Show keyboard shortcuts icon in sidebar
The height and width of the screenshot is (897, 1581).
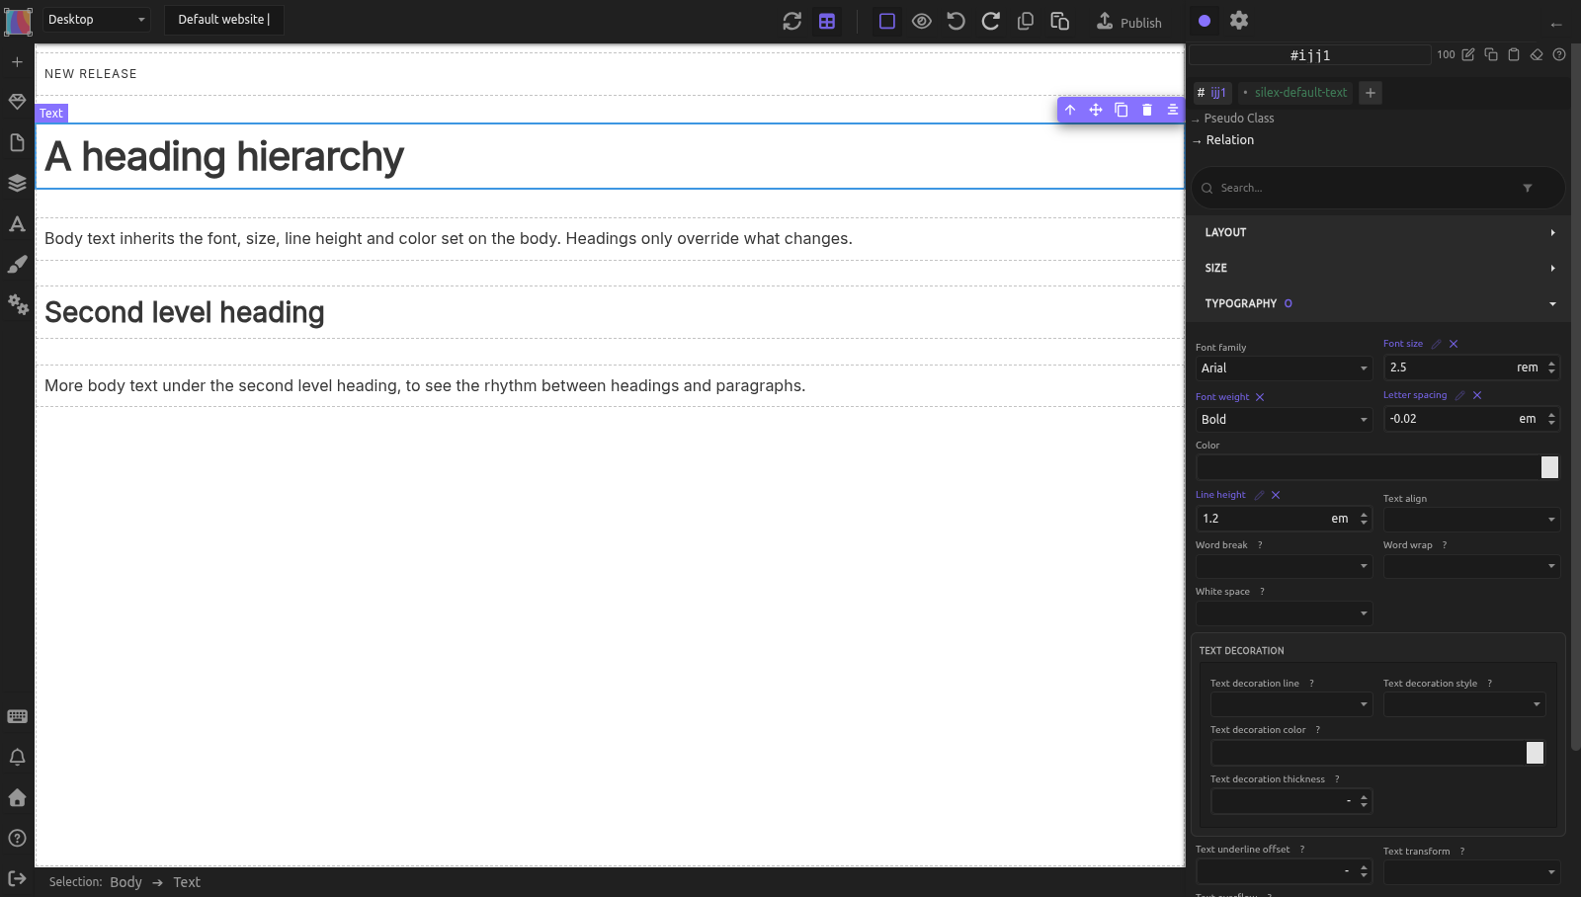[17, 716]
